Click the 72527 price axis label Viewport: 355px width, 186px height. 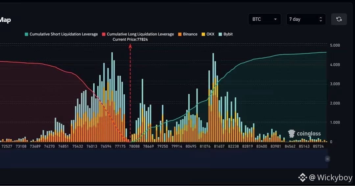click(7, 147)
